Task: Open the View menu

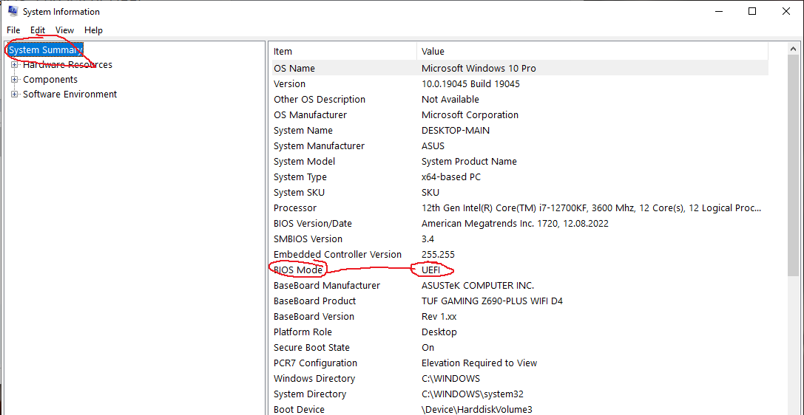Action: pos(64,30)
